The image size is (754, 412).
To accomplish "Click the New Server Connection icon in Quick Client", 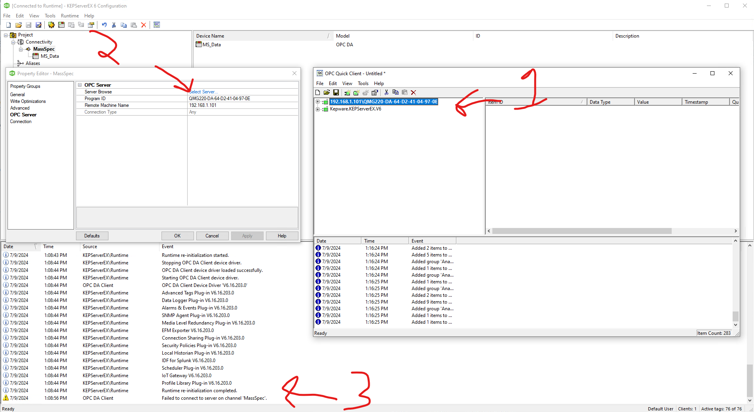I will click(x=347, y=92).
